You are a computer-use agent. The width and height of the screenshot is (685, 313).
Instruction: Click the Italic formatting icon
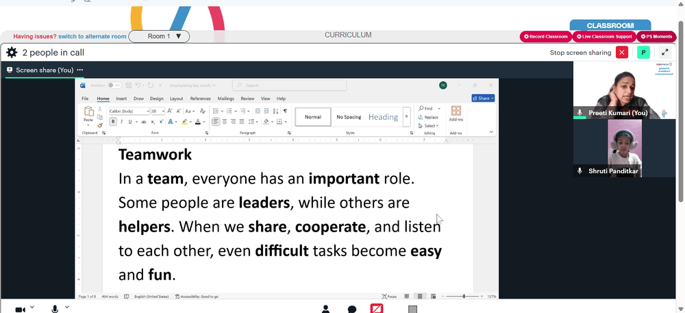pos(121,122)
